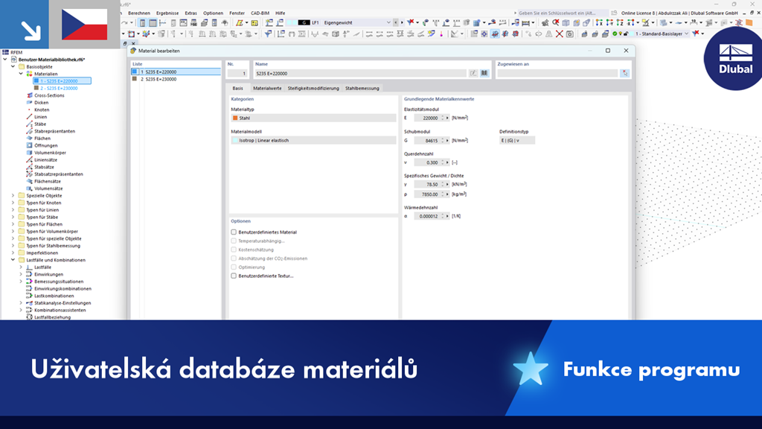Open the Ergebnisse menu
Viewport: 762px width, 429px height.
pos(167,13)
